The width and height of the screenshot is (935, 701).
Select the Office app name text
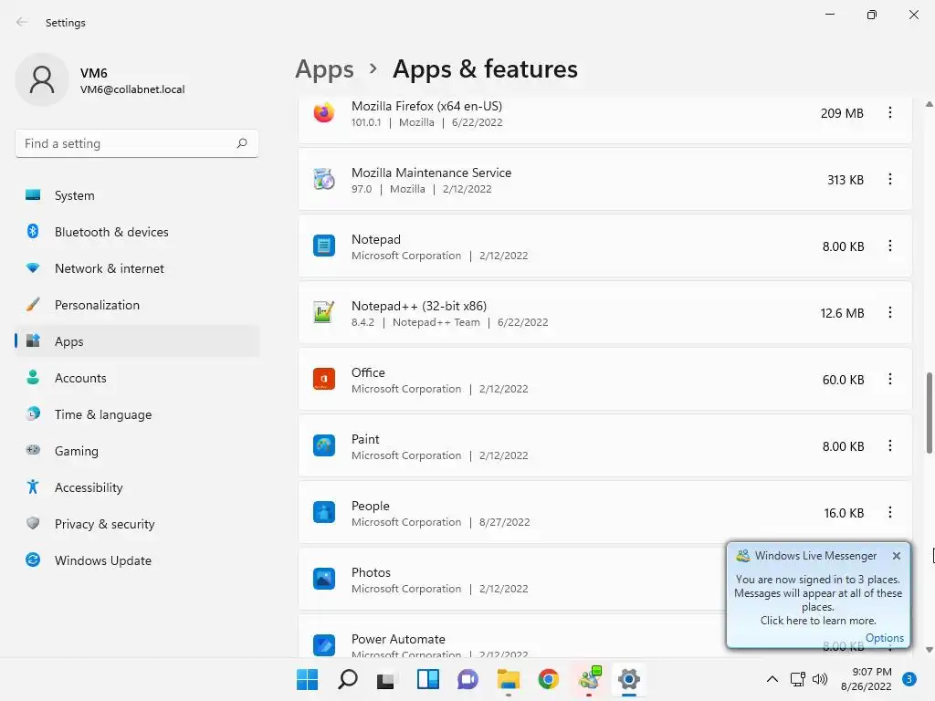tap(368, 372)
